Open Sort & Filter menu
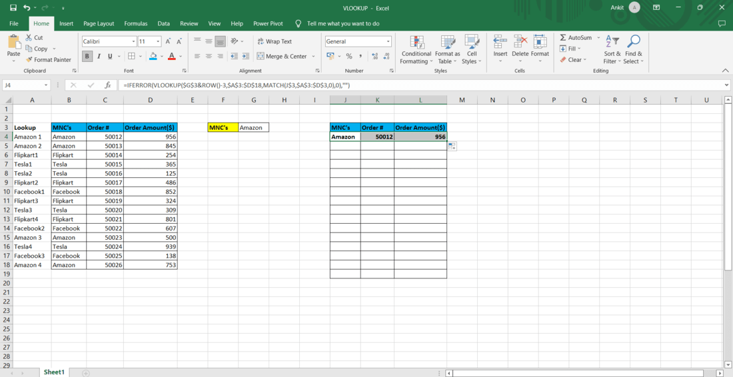 click(612, 49)
